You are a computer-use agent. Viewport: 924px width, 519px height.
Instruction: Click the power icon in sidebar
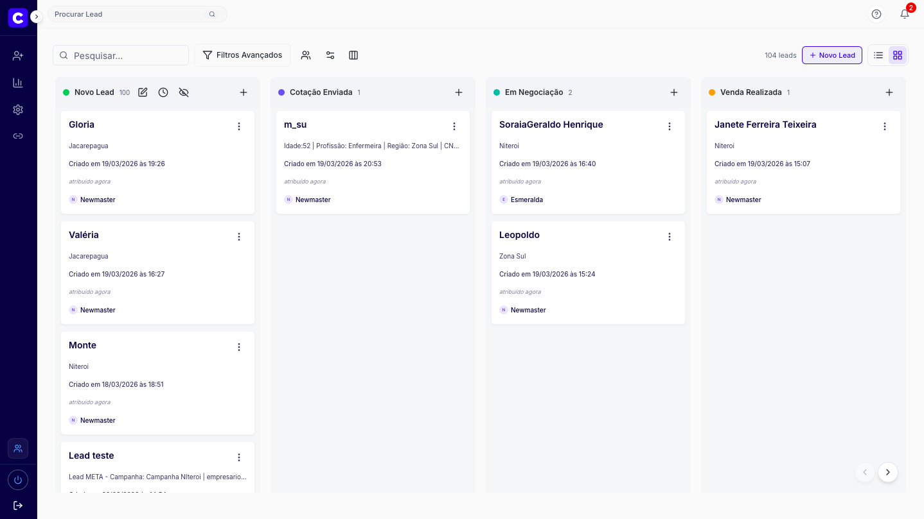point(18,480)
